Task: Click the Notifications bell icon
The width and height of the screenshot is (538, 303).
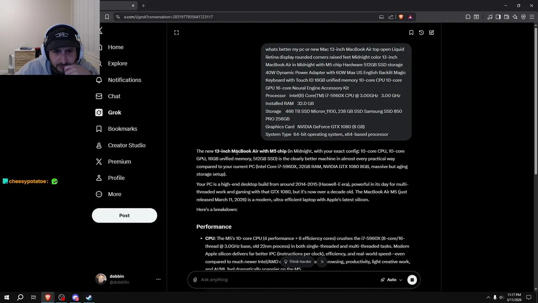Action: 99,80
